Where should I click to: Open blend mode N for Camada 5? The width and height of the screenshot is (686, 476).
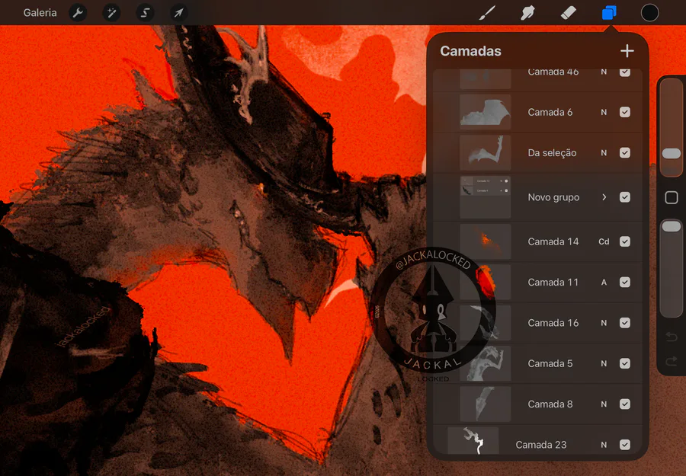coord(604,364)
